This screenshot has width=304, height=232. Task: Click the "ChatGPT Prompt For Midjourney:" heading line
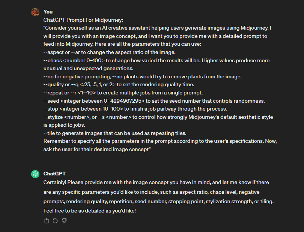click(83, 20)
